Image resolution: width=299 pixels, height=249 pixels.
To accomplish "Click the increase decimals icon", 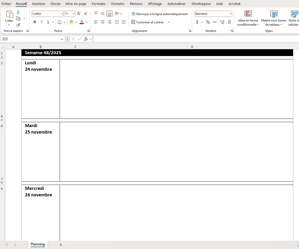I will pos(222,22).
